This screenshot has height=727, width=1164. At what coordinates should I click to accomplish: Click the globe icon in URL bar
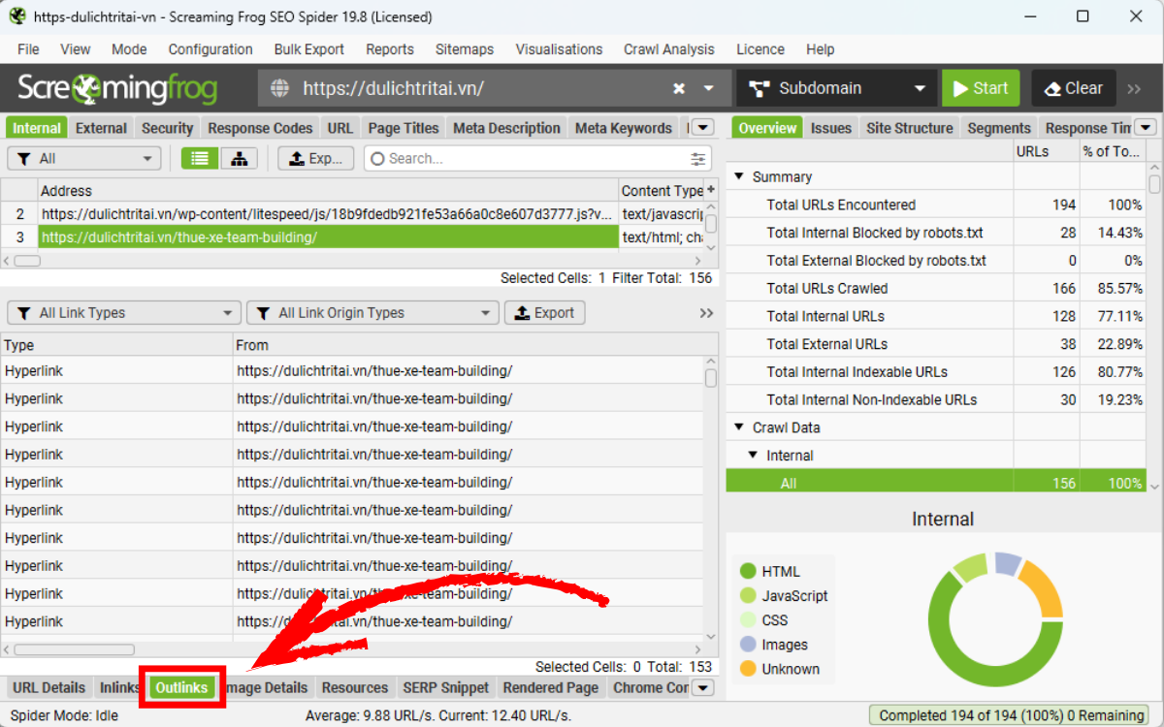click(280, 88)
